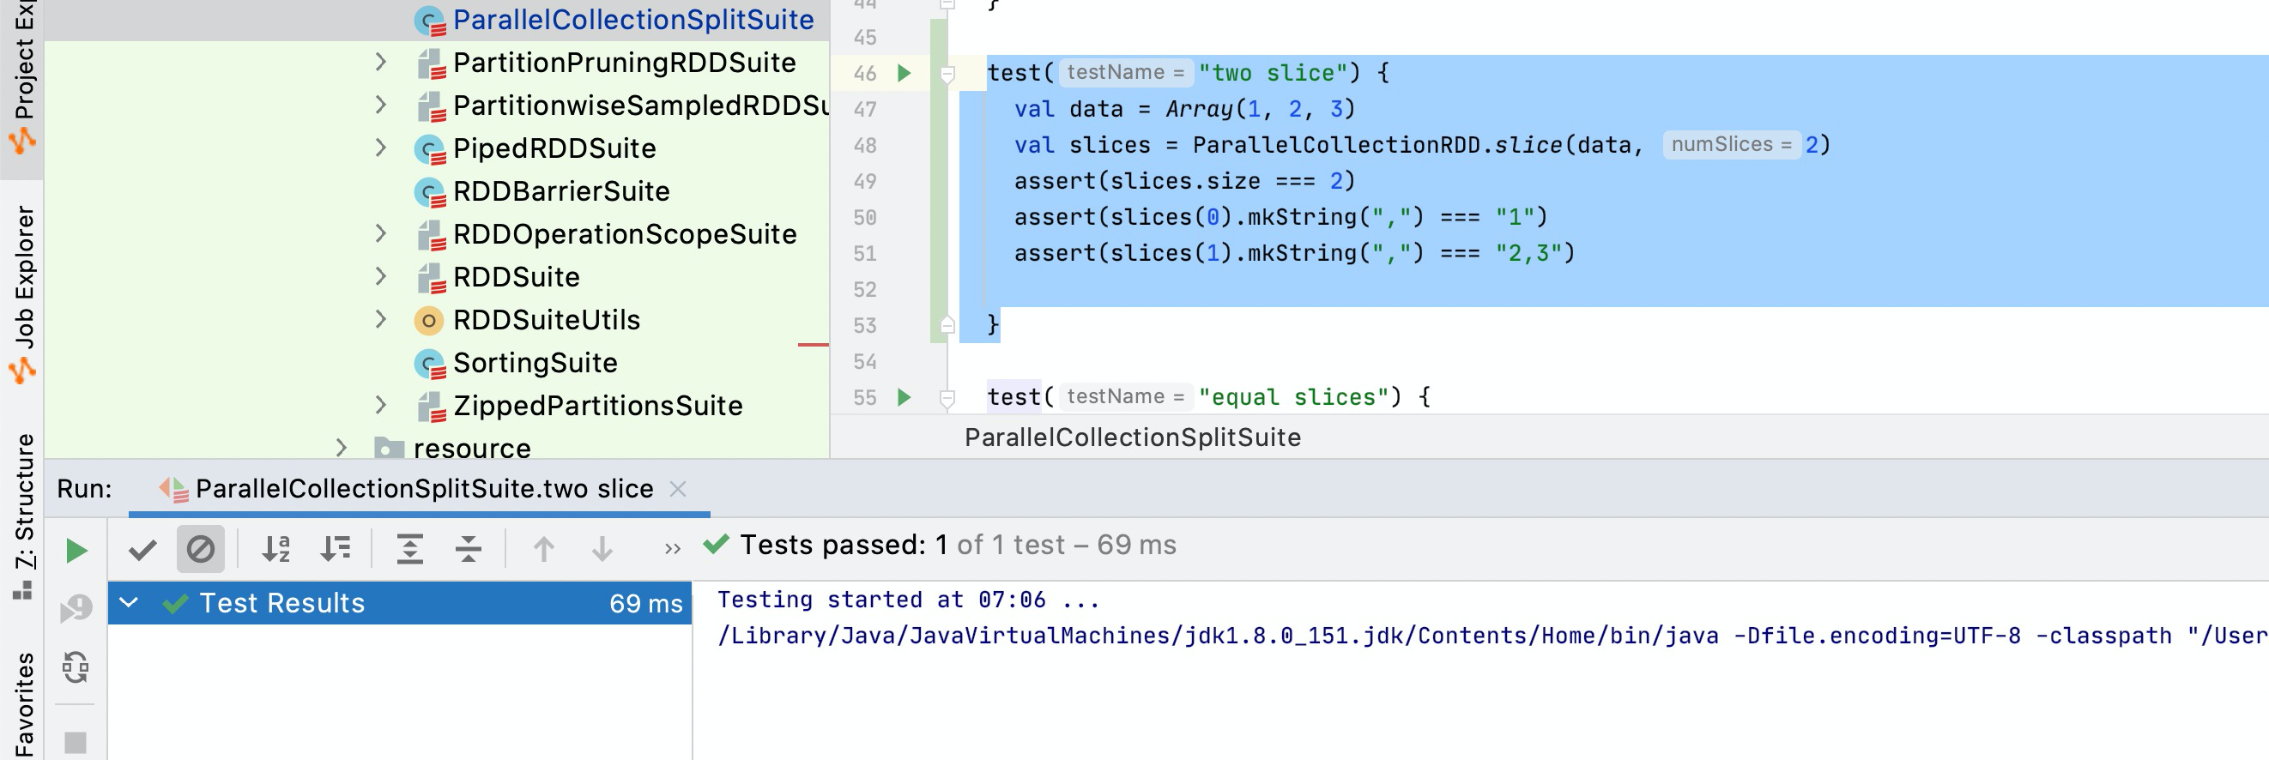The image size is (2269, 760).
Task: Toggle show ignored tests button
Action: point(201,550)
